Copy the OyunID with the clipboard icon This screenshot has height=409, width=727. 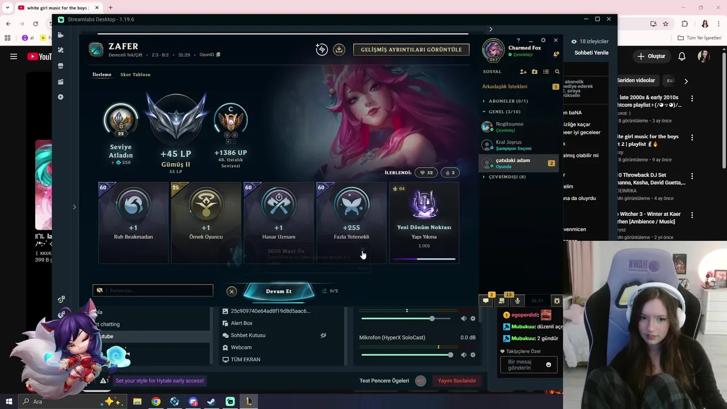pos(218,55)
